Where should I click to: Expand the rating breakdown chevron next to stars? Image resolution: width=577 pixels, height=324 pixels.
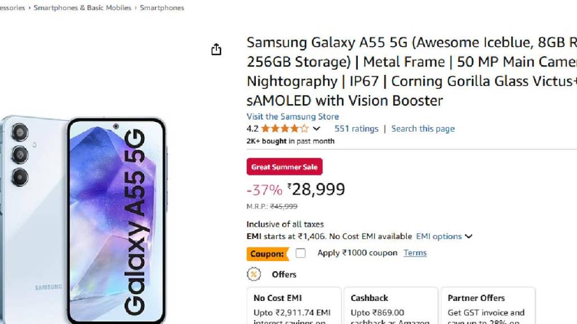click(317, 129)
